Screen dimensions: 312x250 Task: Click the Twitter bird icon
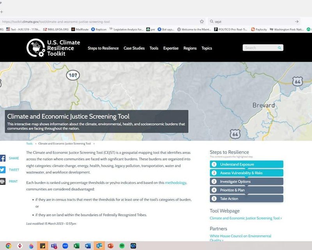(3, 170)
